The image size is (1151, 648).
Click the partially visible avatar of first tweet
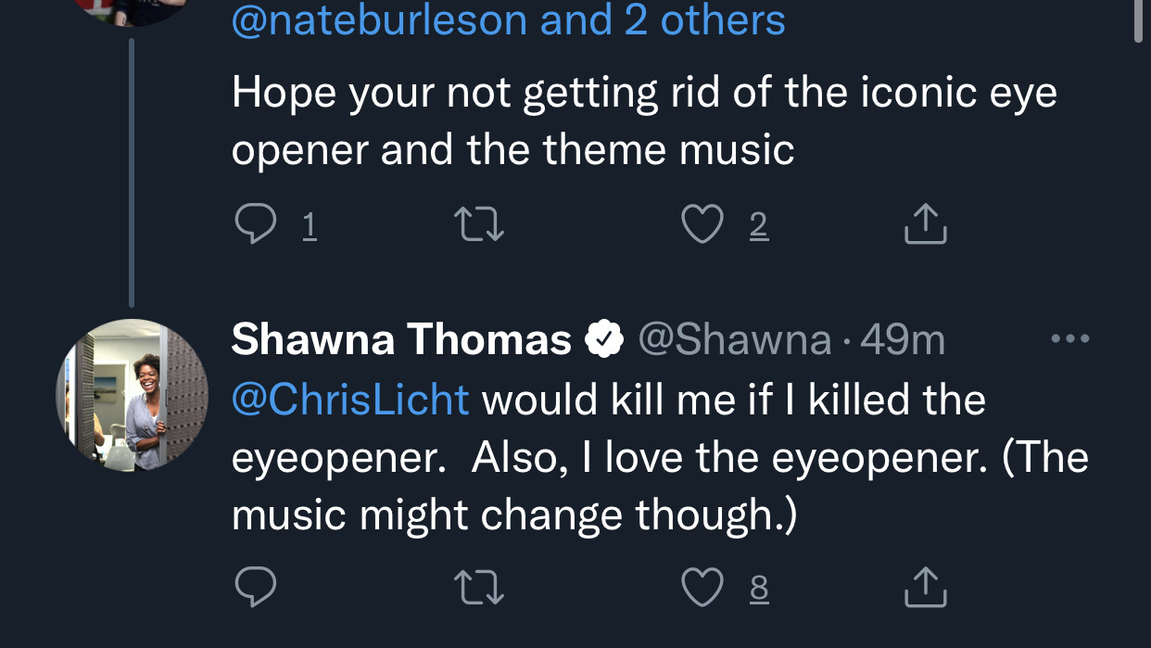click(x=131, y=11)
